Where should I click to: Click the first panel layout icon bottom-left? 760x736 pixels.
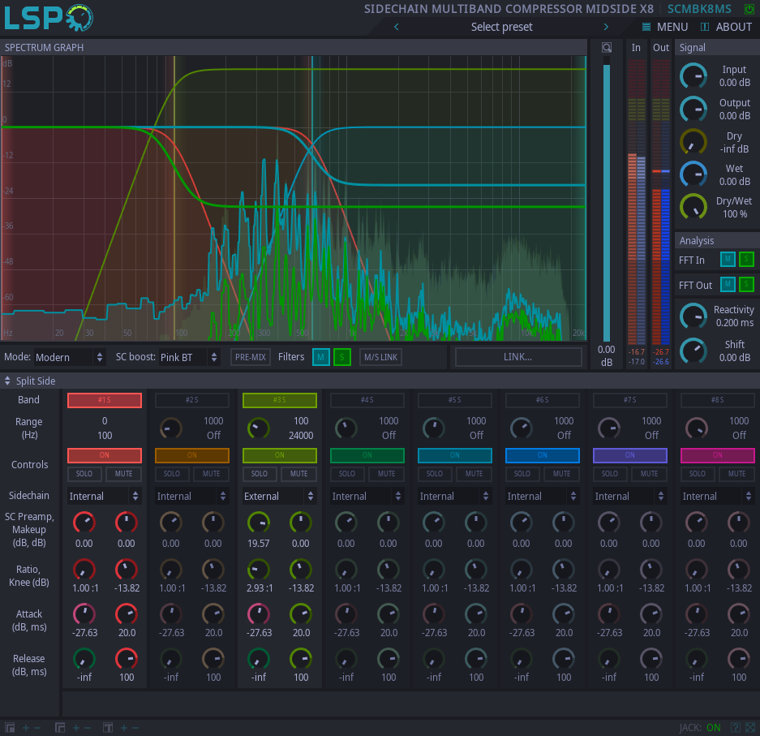[10, 727]
